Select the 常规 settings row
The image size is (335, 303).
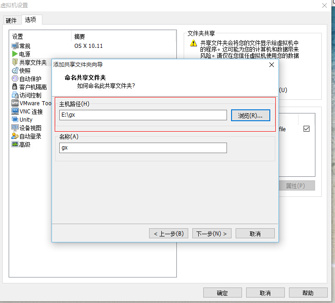click(x=93, y=46)
